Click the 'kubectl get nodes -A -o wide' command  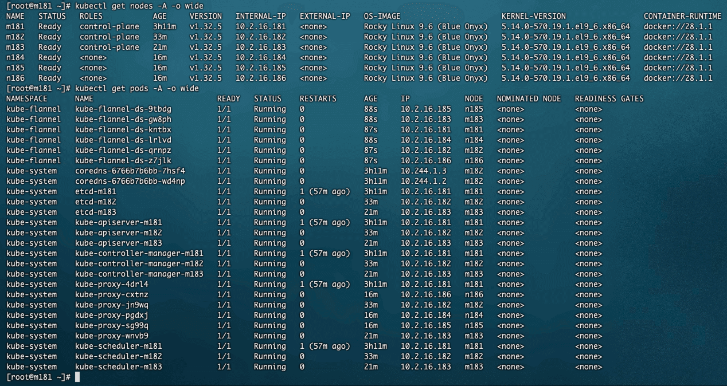139,6
